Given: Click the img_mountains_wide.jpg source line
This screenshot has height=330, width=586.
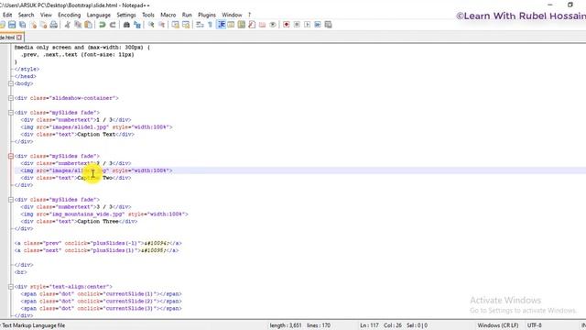Looking at the screenshot, I should [x=104, y=214].
